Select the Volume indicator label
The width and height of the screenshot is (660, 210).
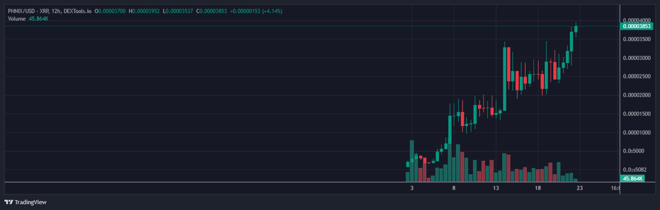(17, 19)
